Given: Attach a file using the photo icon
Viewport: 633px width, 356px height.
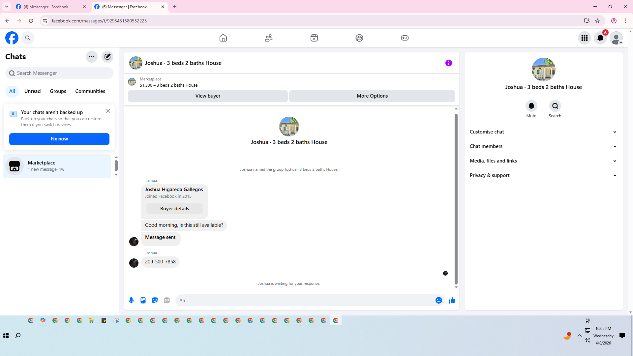Looking at the screenshot, I should click(x=143, y=300).
